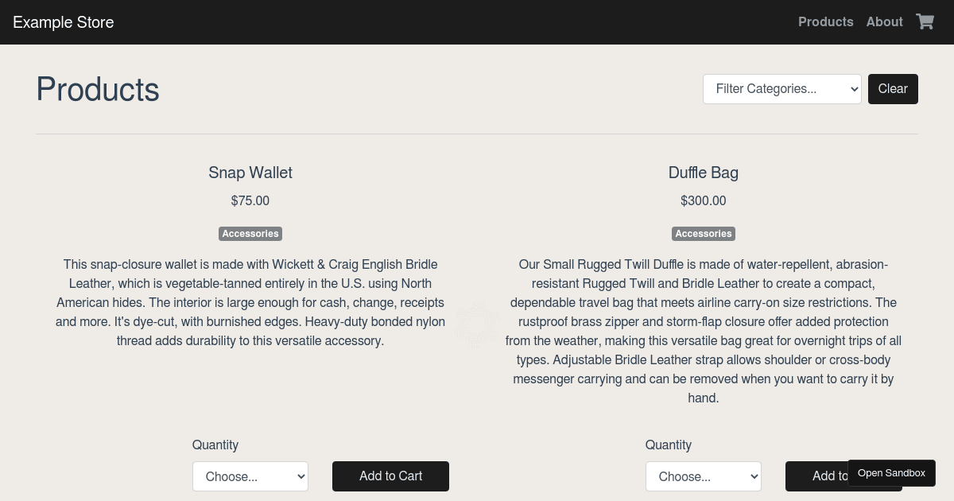This screenshot has height=501, width=954.
Task: Click the Accessories badge under Duffle Bag
Action: [704, 234]
